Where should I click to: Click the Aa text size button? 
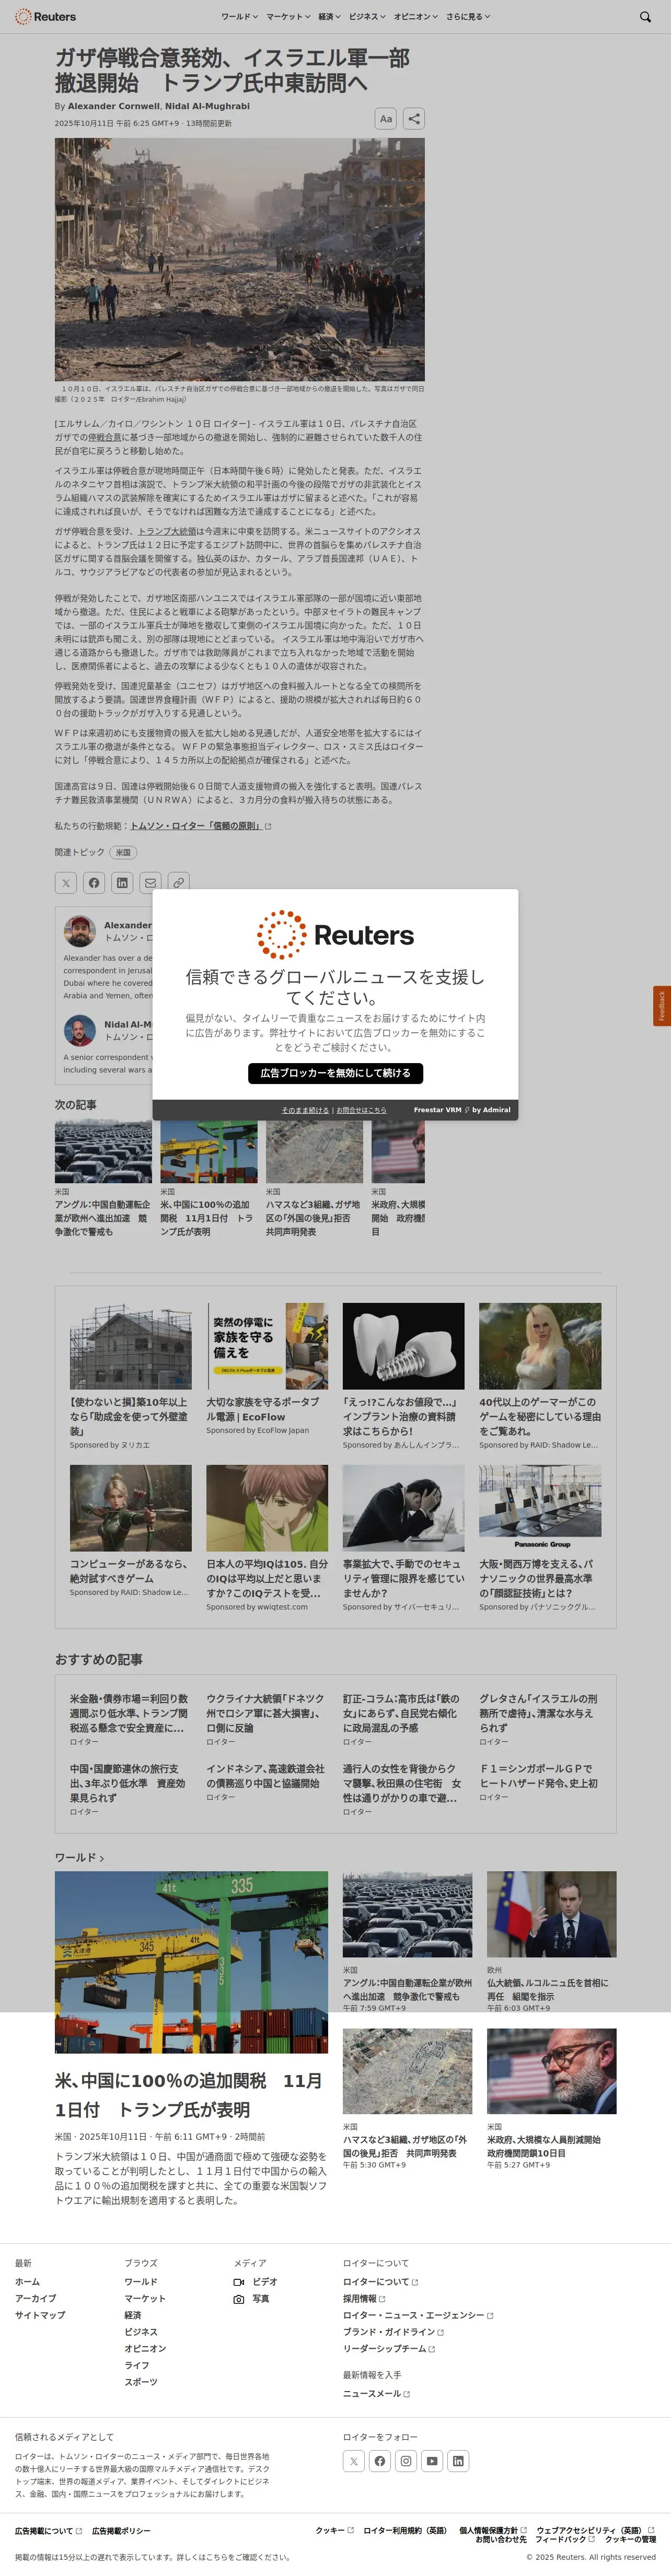[385, 119]
